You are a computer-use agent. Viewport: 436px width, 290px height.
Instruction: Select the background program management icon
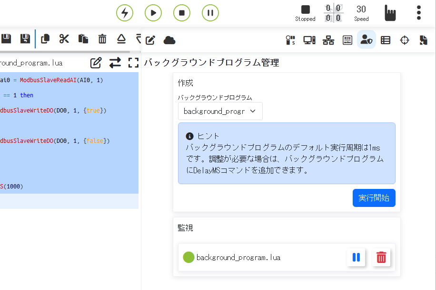366,40
